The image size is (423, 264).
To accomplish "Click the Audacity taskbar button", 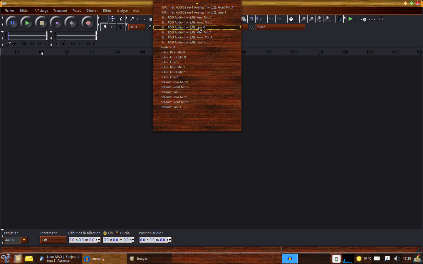I will pos(105,259).
